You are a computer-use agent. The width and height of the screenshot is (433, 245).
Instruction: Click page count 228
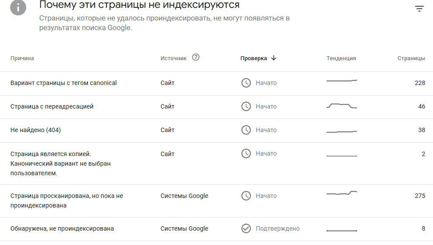tap(420, 83)
